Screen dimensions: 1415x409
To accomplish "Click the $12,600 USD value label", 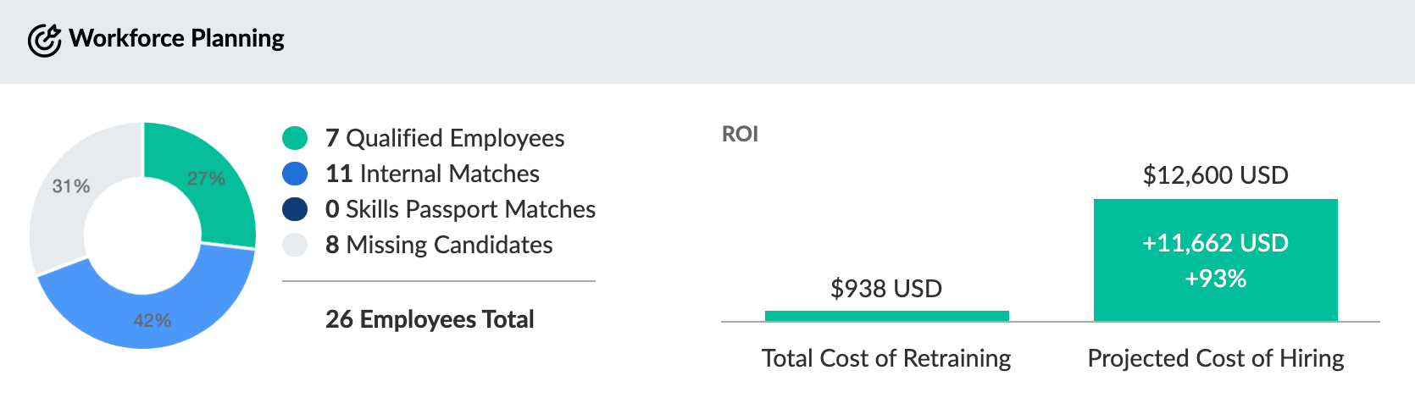I will coord(1215,175).
